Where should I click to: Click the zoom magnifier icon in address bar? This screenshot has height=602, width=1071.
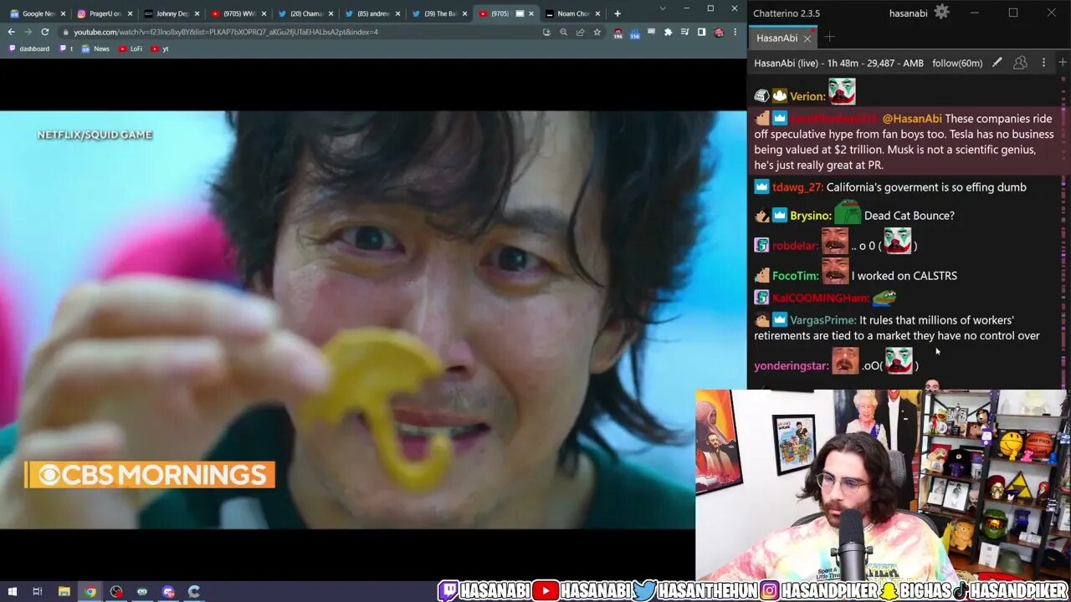click(563, 32)
